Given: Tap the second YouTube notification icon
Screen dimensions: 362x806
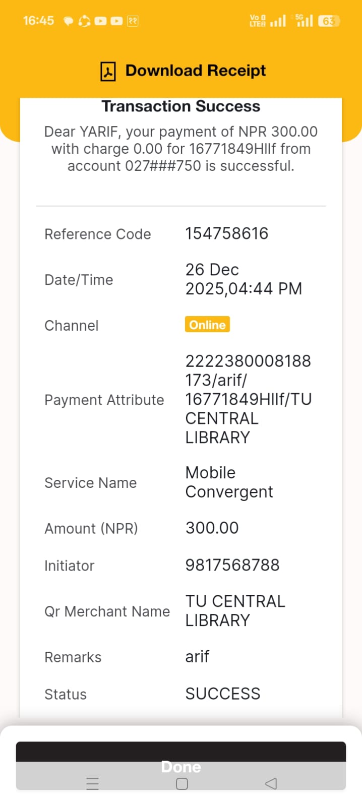Looking at the screenshot, I should (x=116, y=21).
